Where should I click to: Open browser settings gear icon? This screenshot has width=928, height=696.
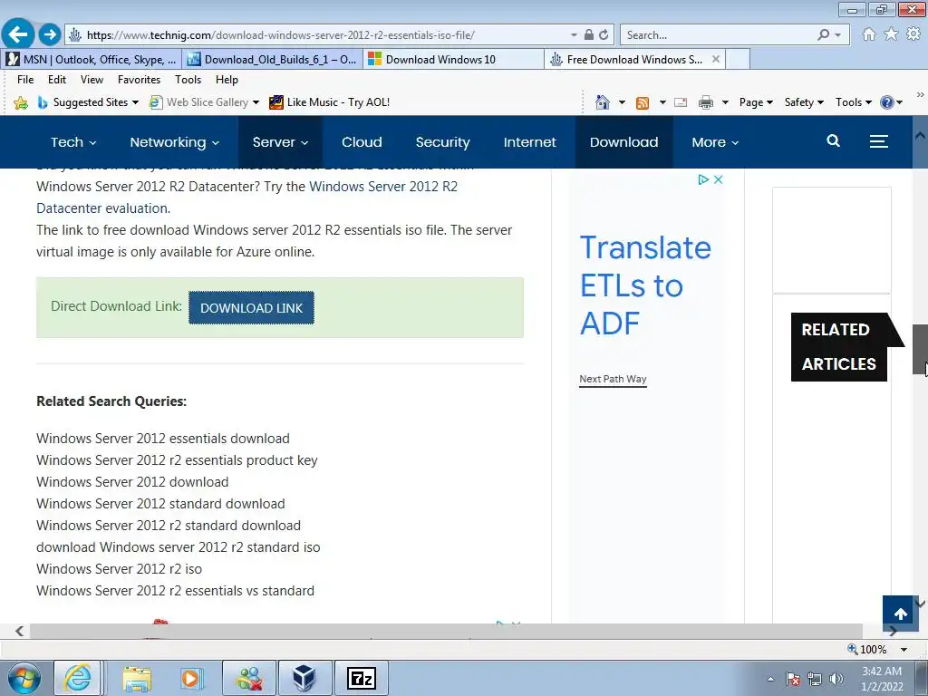click(913, 34)
